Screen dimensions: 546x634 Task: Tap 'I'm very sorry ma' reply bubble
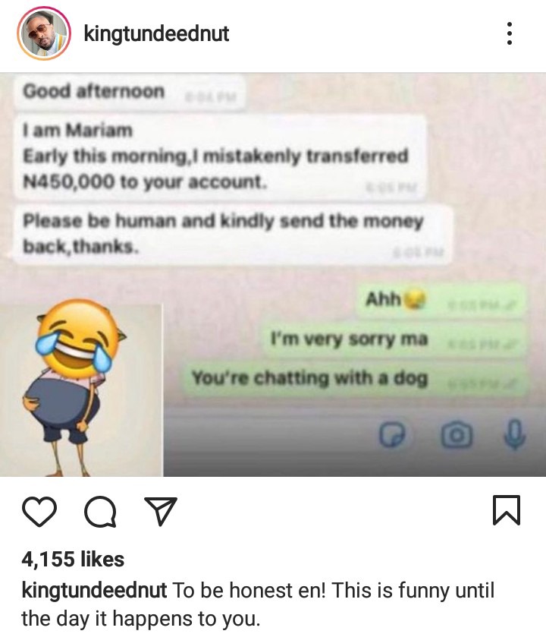395,339
